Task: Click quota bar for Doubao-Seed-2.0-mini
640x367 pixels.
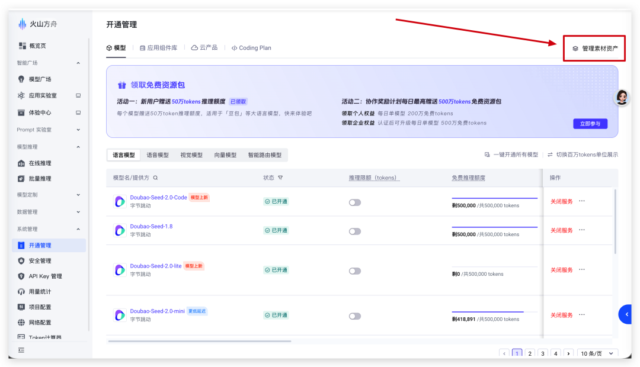Action: [495, 312]
